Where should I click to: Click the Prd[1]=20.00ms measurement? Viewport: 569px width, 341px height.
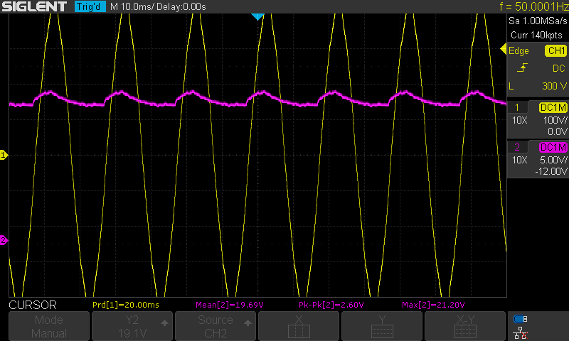pos(126,305)
